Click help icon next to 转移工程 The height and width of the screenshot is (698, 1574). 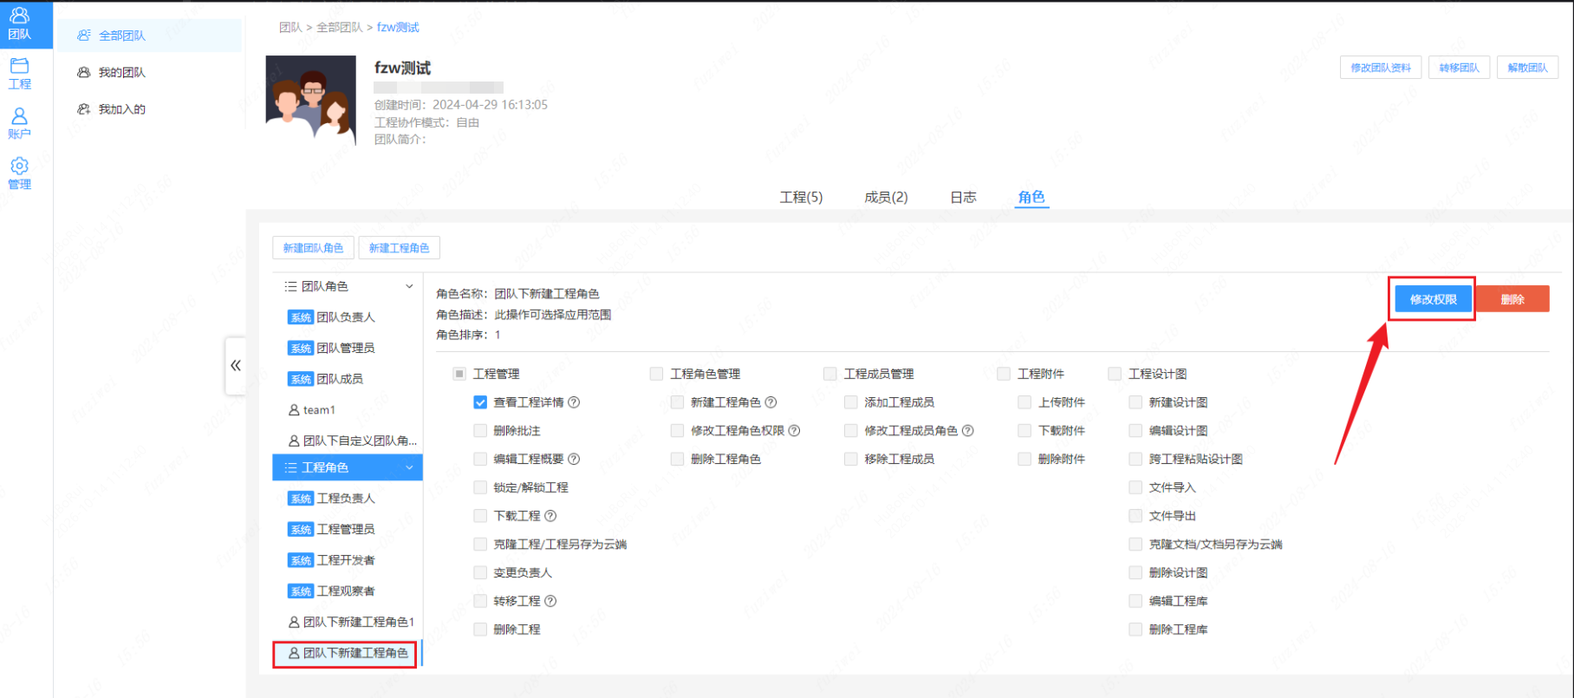[550, 601]
